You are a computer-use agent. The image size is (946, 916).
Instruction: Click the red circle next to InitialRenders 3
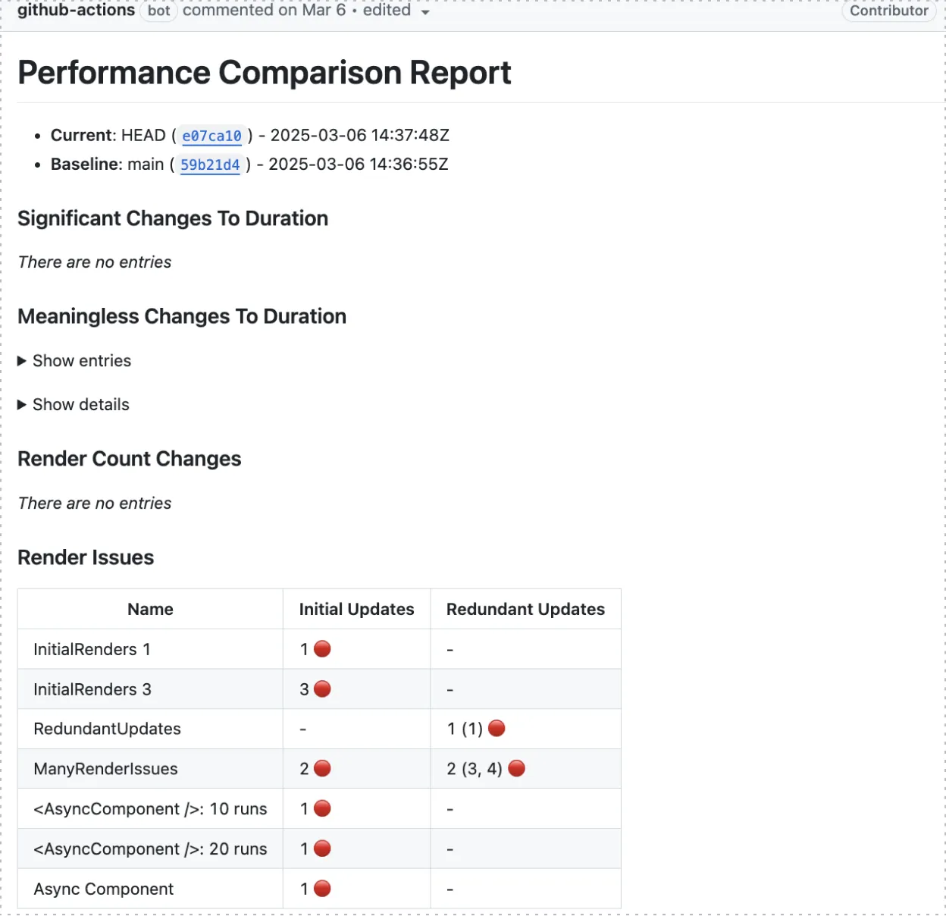(322, 689)
